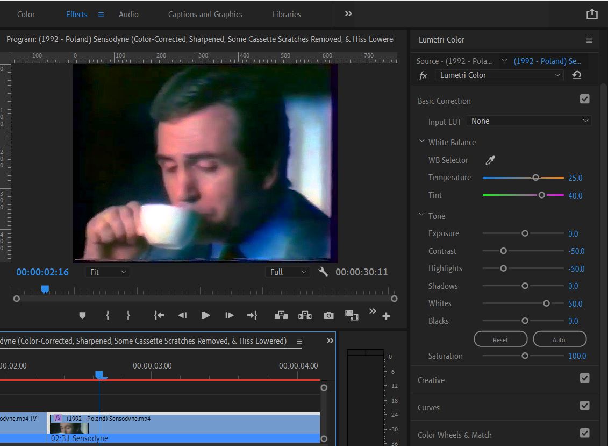
Task: Click the Lift button
Action: click(281, 315)
